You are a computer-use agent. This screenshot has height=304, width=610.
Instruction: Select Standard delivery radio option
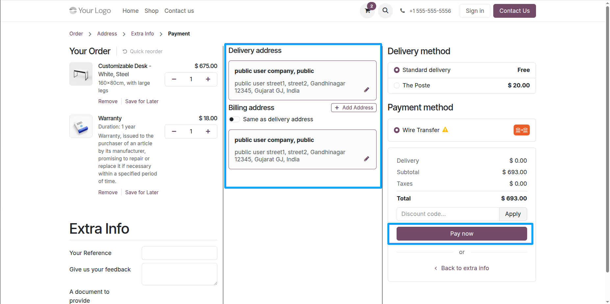(x=397, y=70)
